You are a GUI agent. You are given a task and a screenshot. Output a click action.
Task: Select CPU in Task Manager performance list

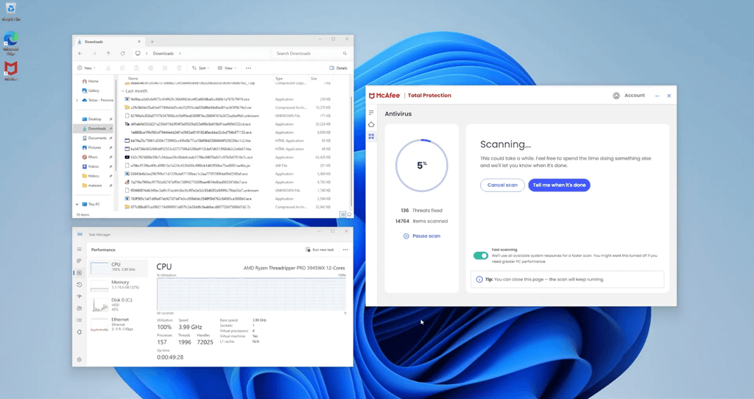pyautogui.click(x=119, y=266)
